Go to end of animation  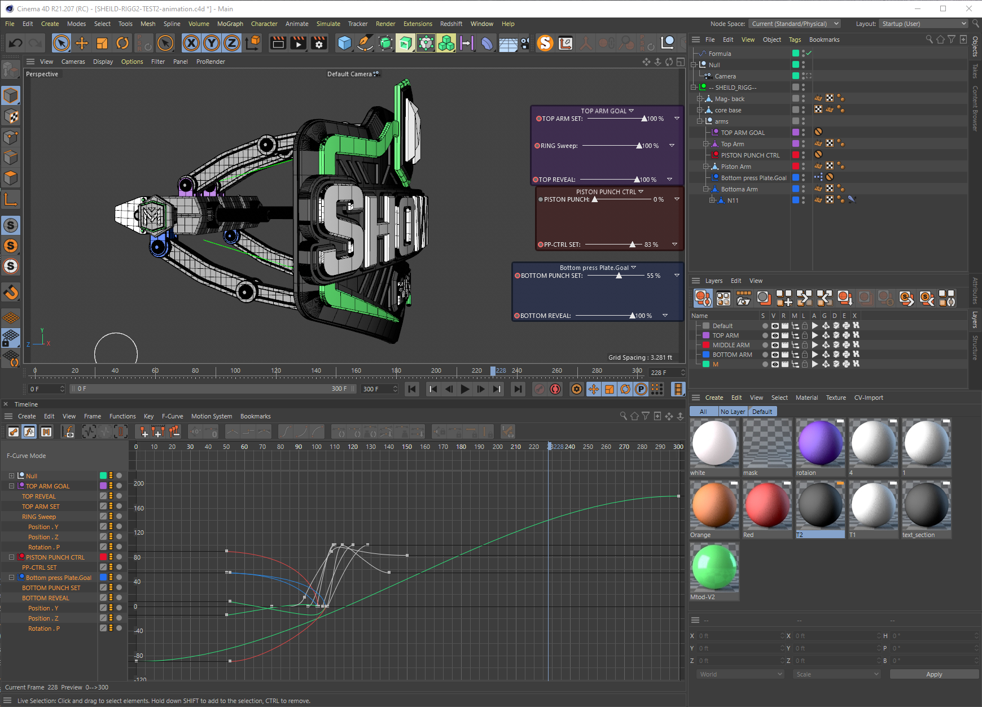(518, 389)
